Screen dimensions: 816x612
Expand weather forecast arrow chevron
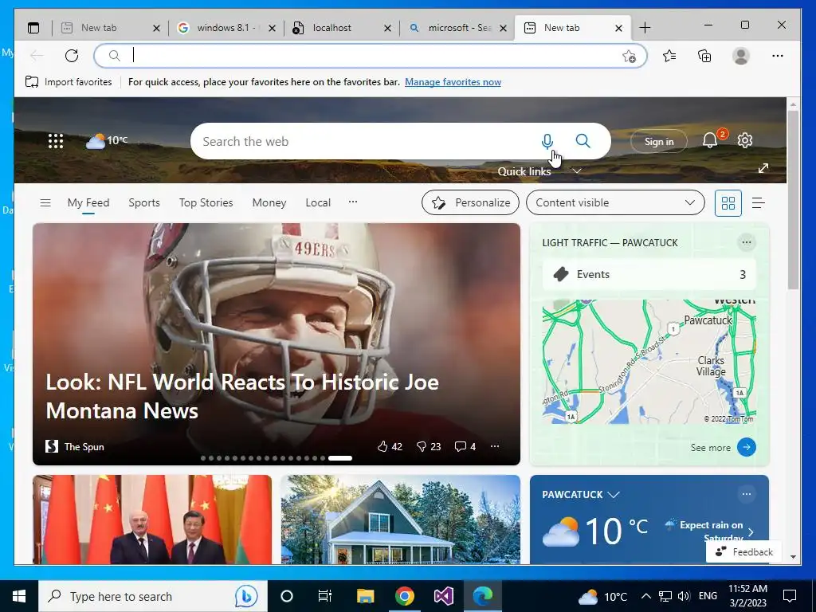751,532
